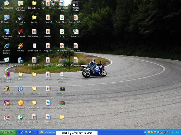Open the Shortcut to Telefoane icon

click(21, 6)
